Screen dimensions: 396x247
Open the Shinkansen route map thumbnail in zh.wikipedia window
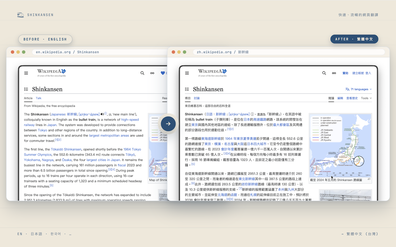[x=340, y=146]
